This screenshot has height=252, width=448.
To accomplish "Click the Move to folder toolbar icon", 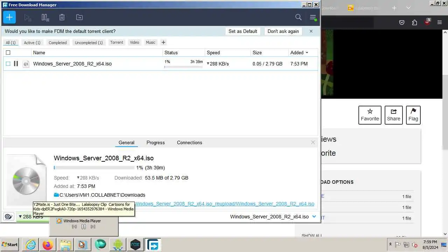I will click(79, 17).
